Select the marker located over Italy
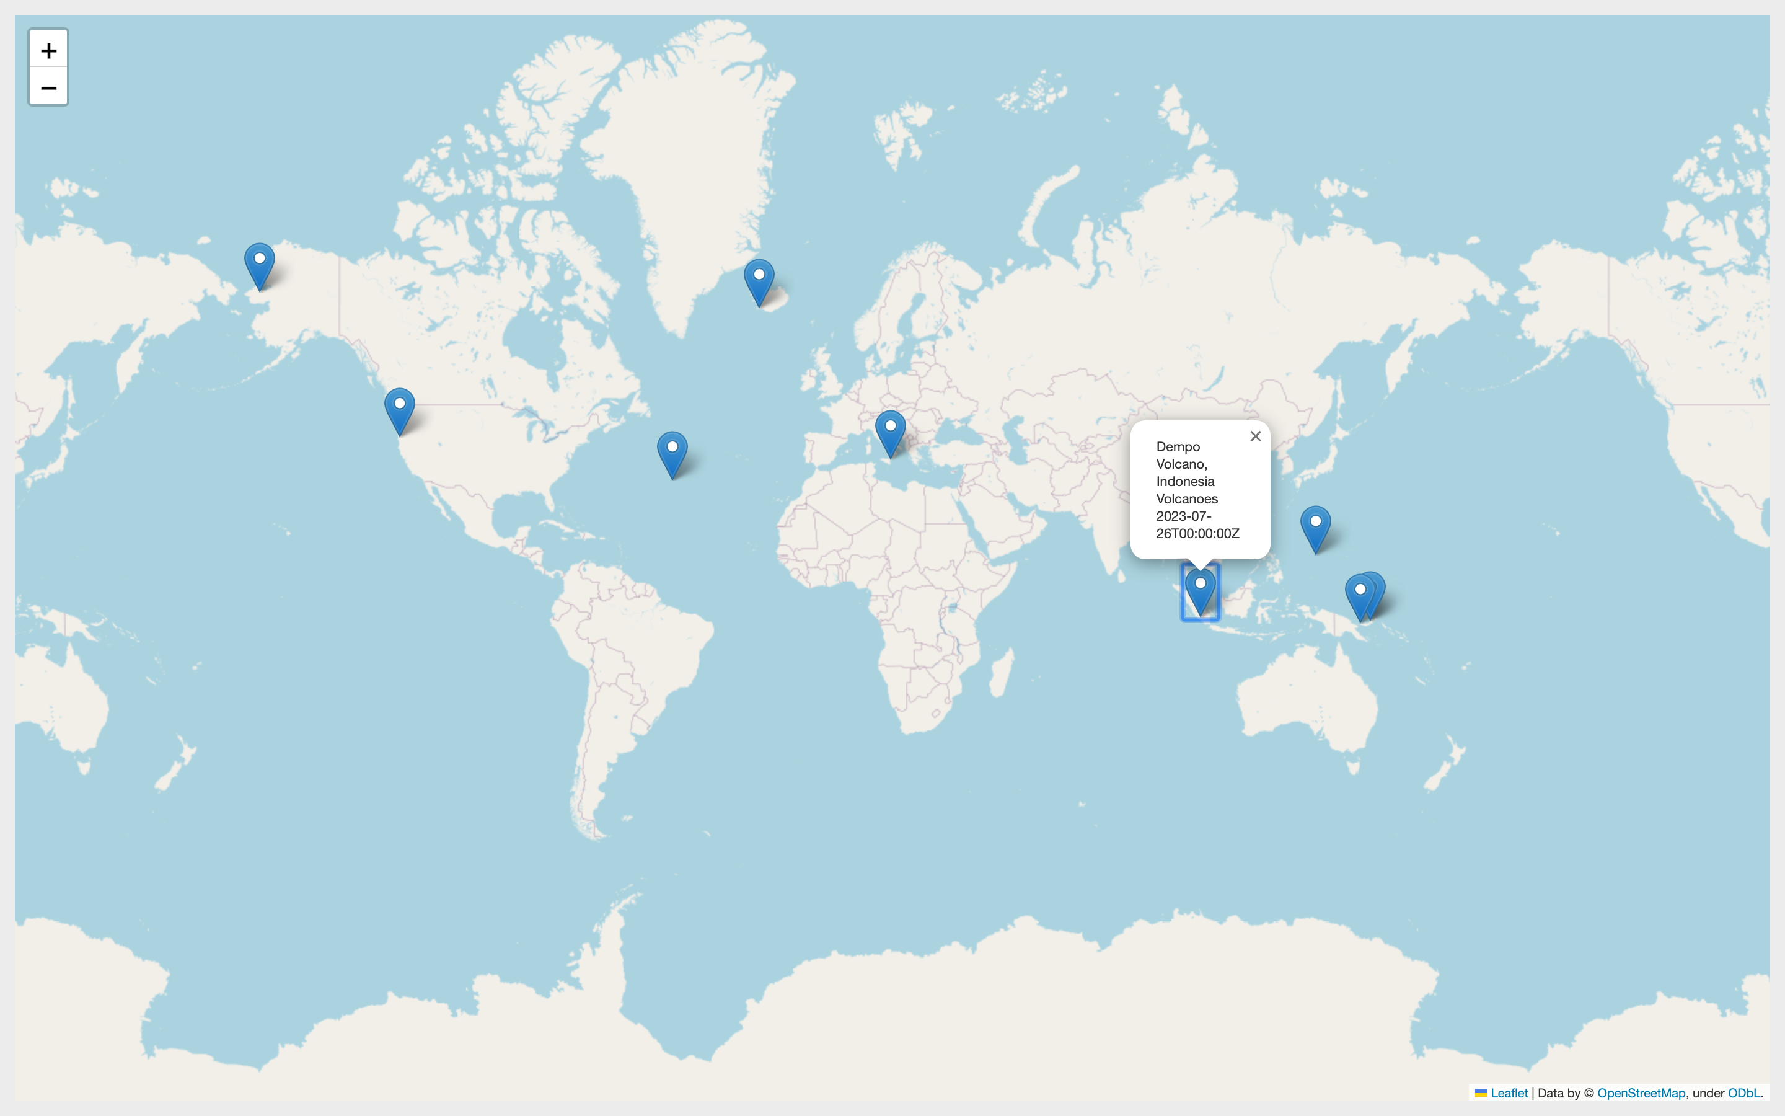Viewport: 1785px width, 1116px height. pyautogui.click(x=890, y=433)
